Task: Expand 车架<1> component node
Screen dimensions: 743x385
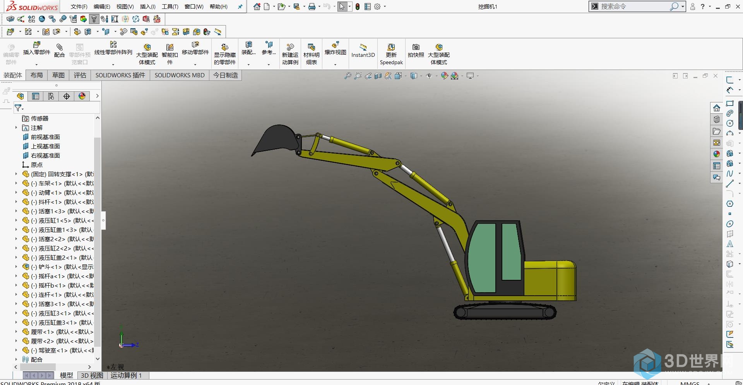Action: point(16,183)
